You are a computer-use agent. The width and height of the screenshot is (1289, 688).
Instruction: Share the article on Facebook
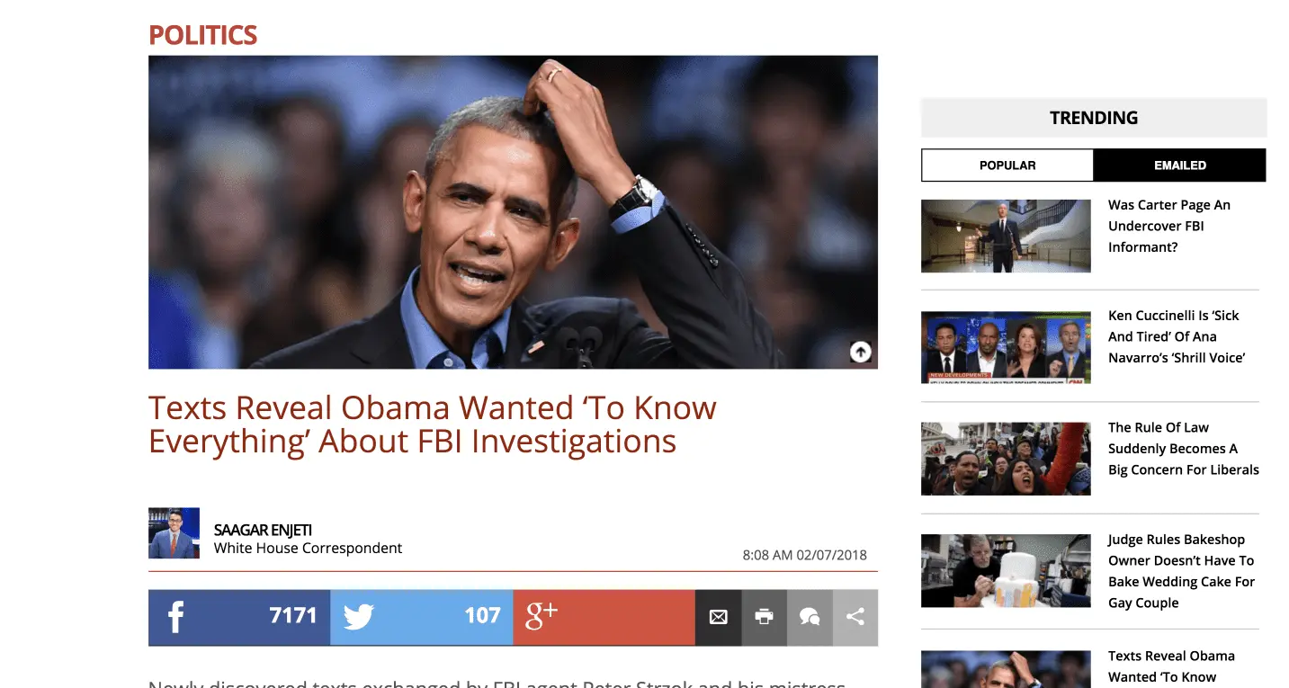click(239, 617)
